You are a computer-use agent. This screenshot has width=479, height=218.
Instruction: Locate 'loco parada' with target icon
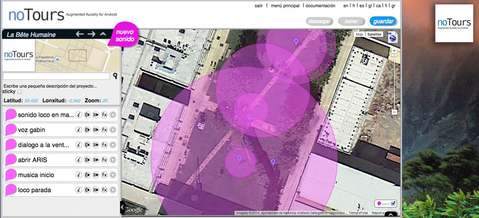click(113, 190)
